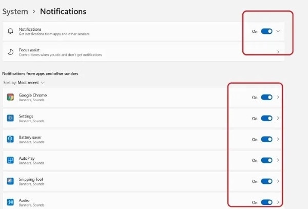Viewport: 308px width, 209px height.
Task: Switch off Battery saver notifications
Action: point(266,139)
